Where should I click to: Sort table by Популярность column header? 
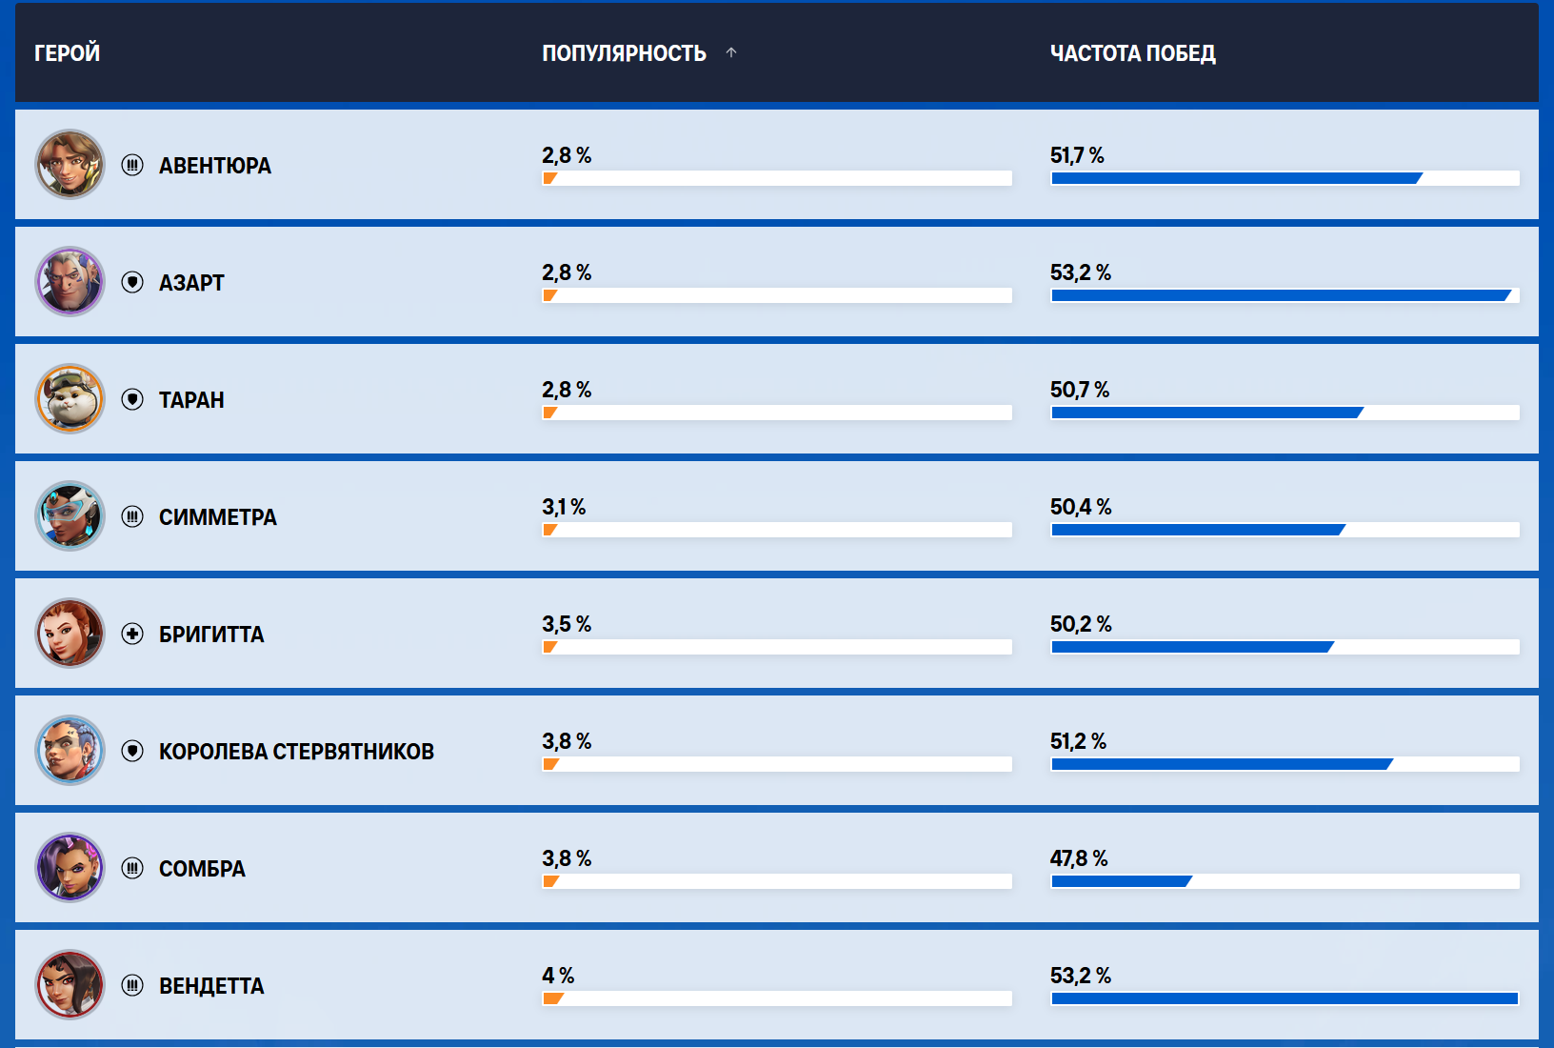[624, 53]
